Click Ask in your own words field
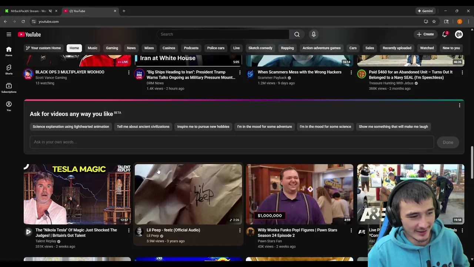The image size is (474, 267). (x=232, y=142)
